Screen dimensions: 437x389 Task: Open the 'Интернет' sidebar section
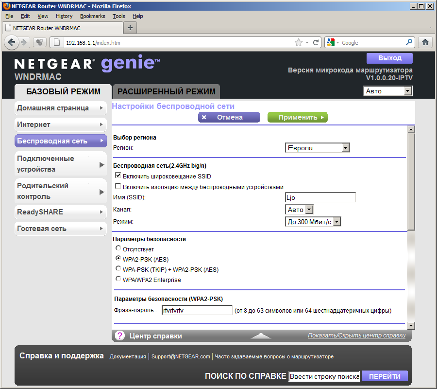click(x=61, y=124)
